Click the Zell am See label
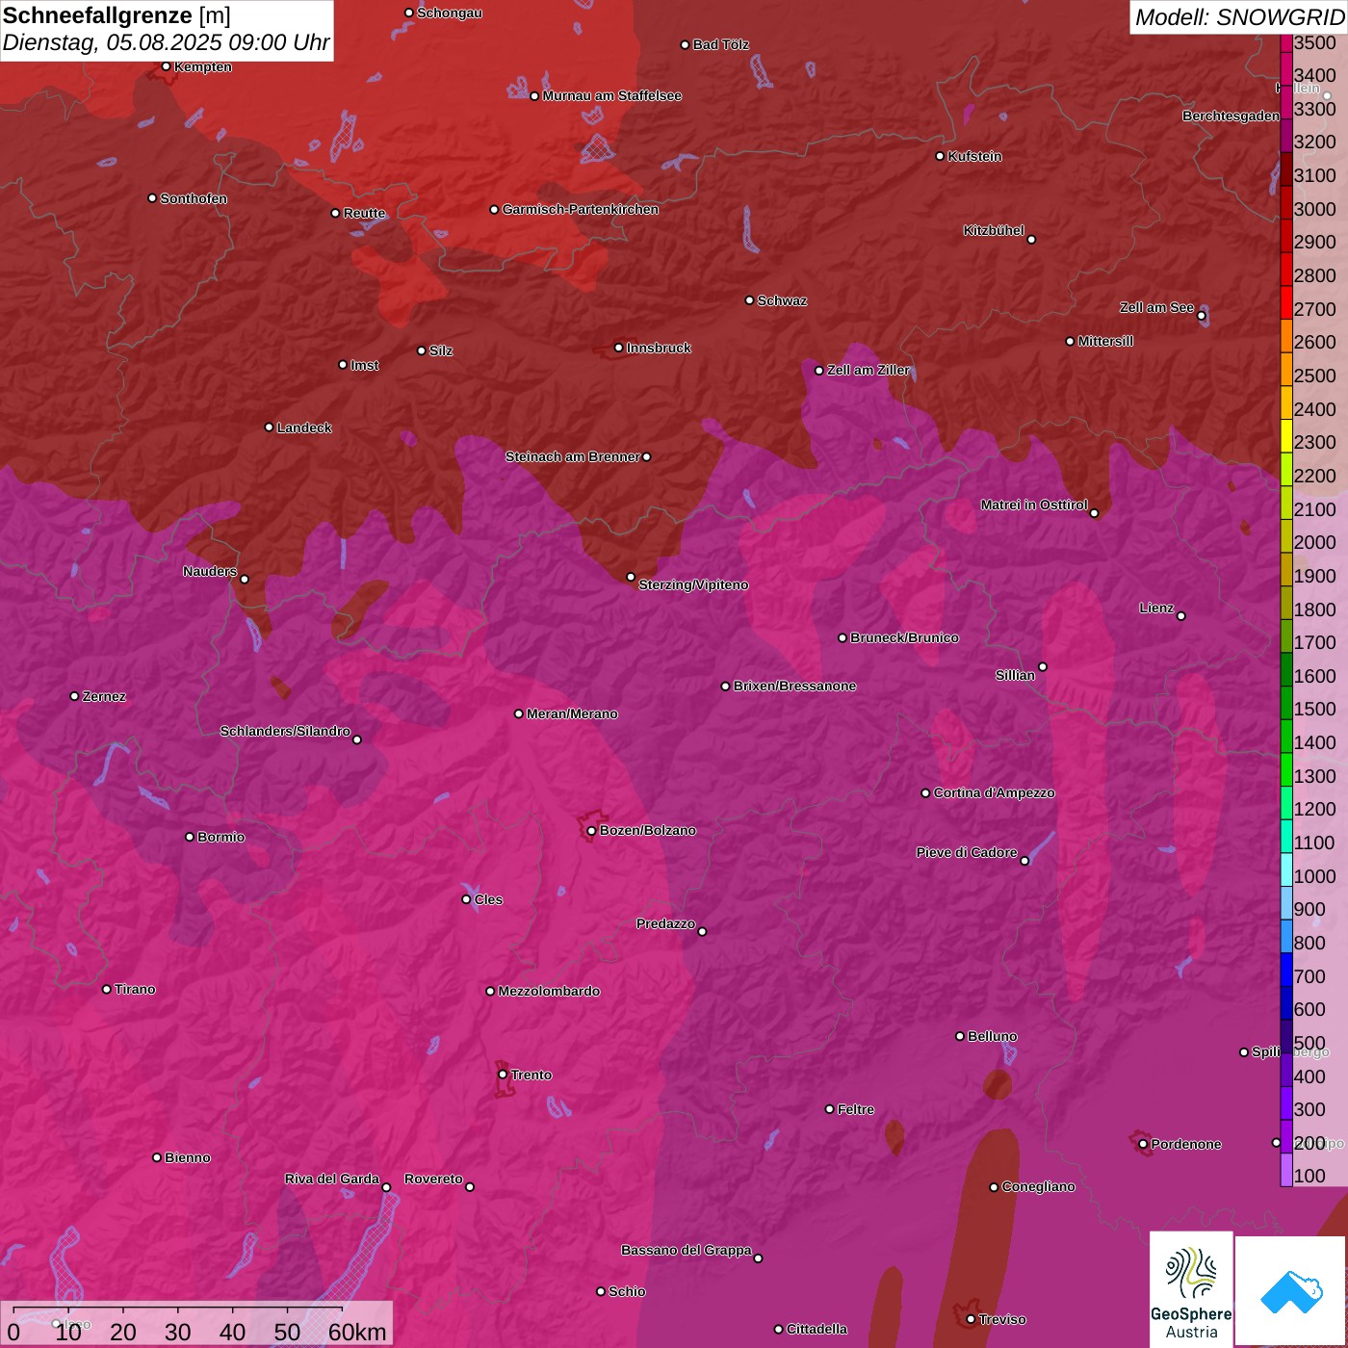The image size is (1348, 1348). click(x=1156, y=307)
